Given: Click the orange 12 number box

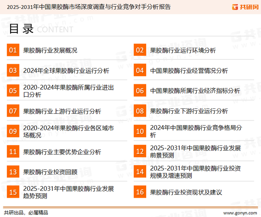Looking at the screenshot, I should click(140, 151).
